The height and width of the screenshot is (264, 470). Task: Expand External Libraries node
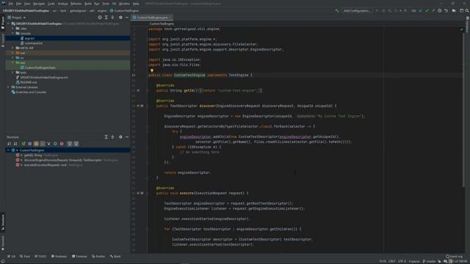coord(9,87)
